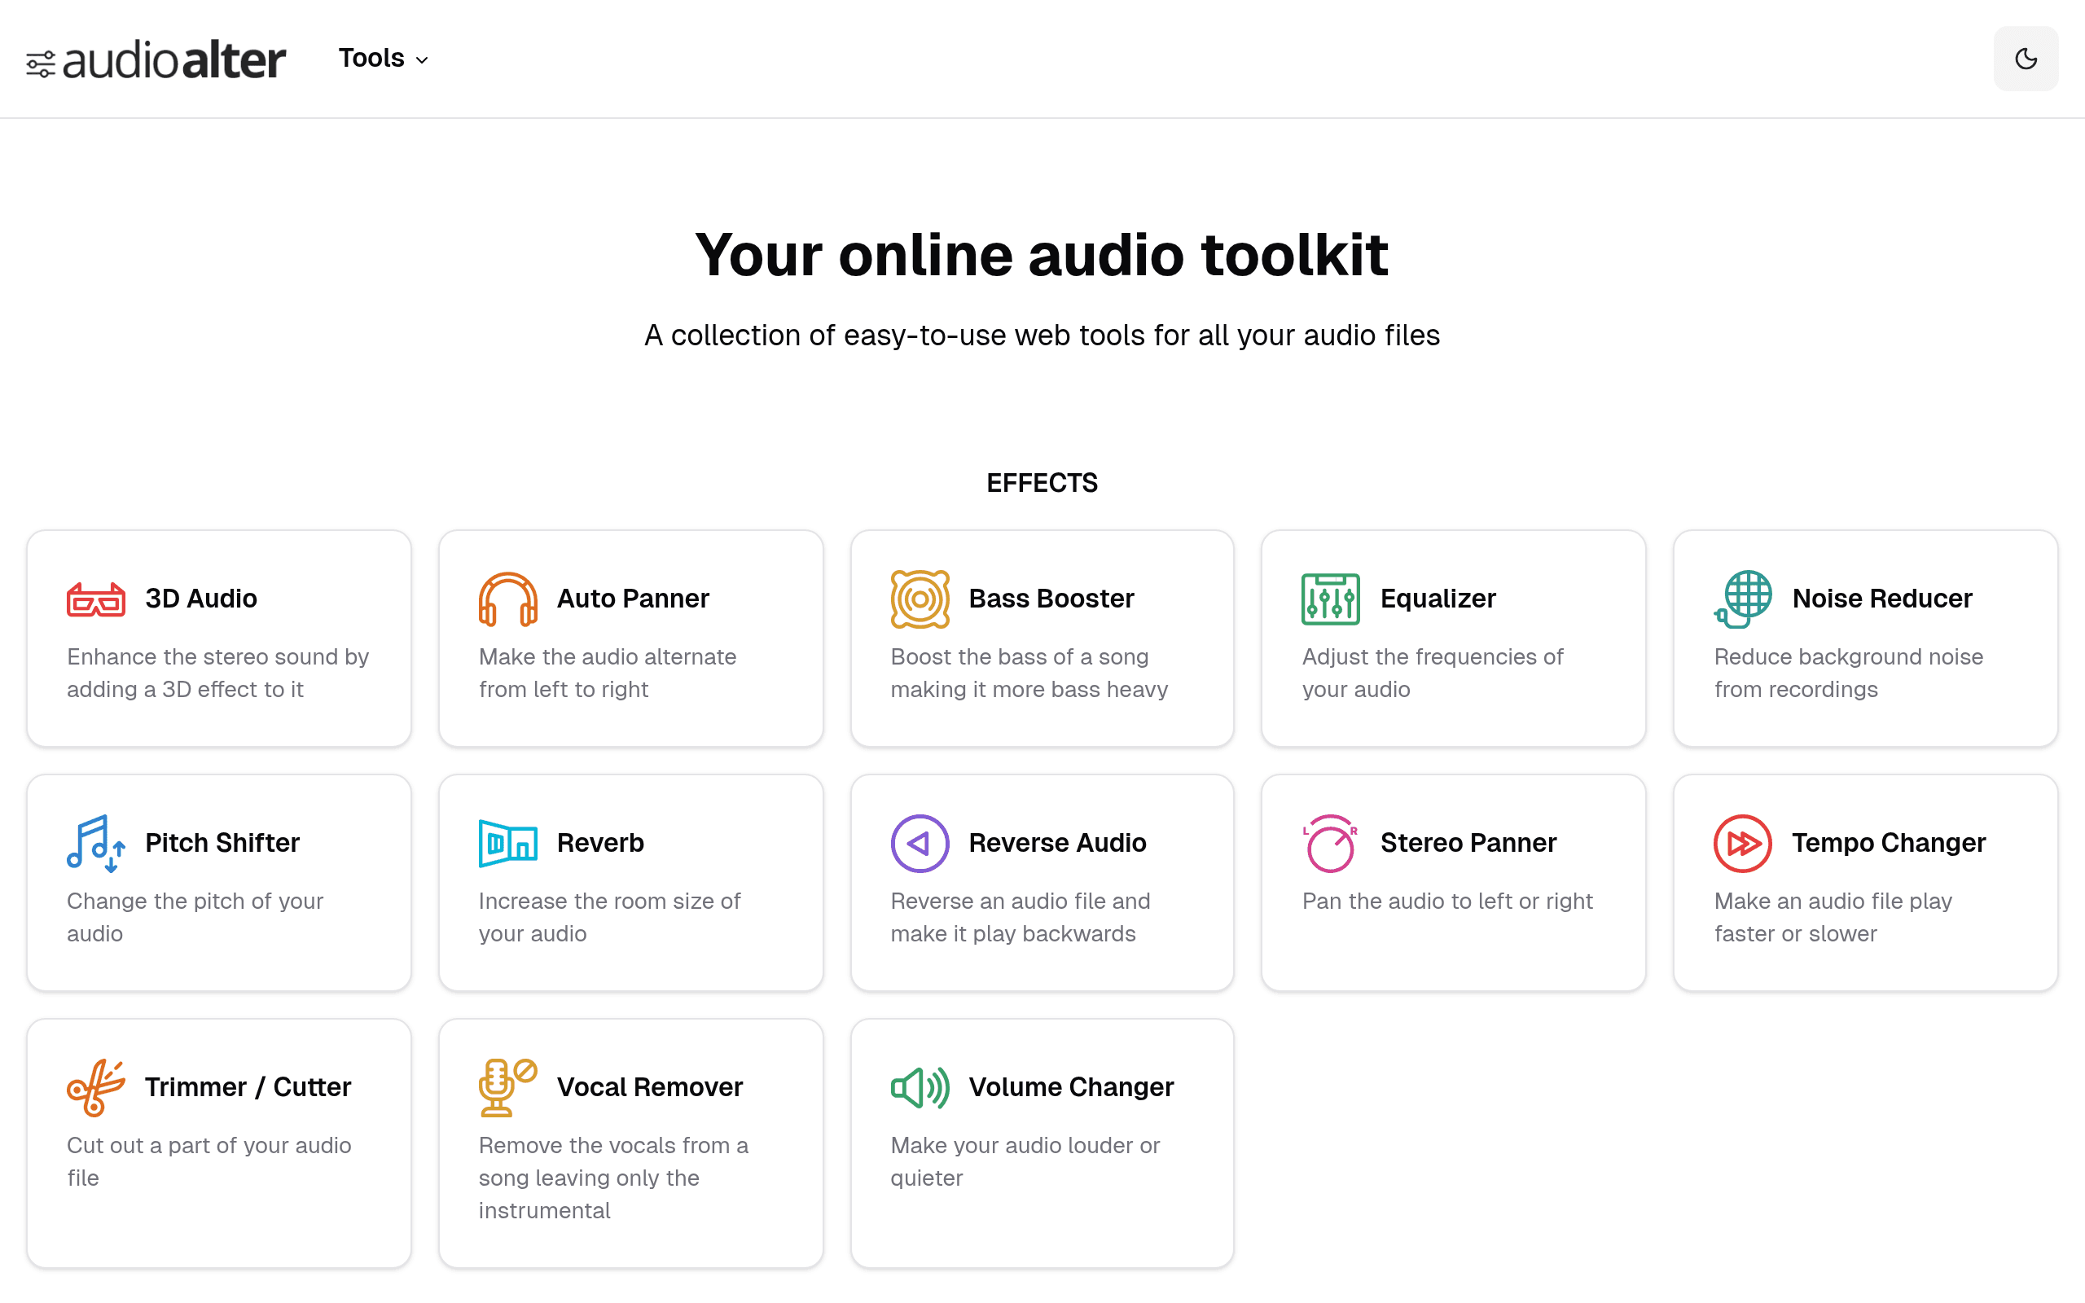The height and width of the screenshot is (1303, 2085).
Task: Click 'Increase the room size of your audio' text
Action: tap(609, 917)
